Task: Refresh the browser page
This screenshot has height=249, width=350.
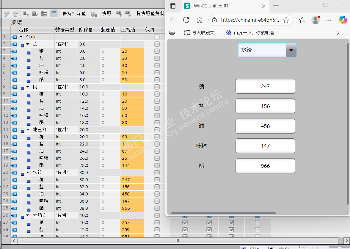Action: [186, 20]
